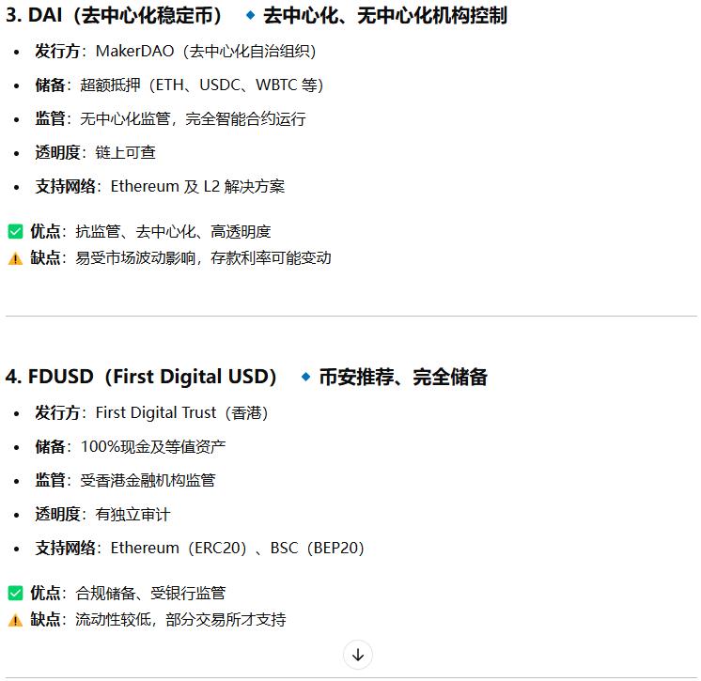Click the text "Ethereum 及 L2 解决方案"
The height and width of the screenshot is (681, 701).
(x=197, y=186)
